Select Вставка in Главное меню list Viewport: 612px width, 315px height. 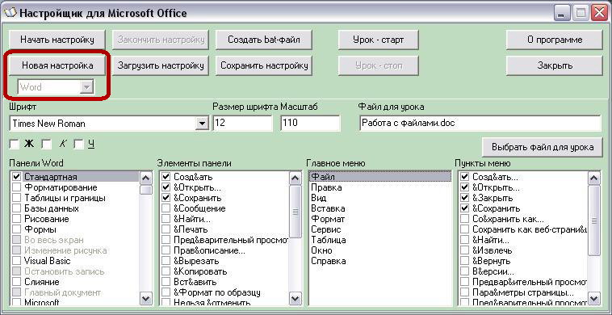[x=379, y=208]
